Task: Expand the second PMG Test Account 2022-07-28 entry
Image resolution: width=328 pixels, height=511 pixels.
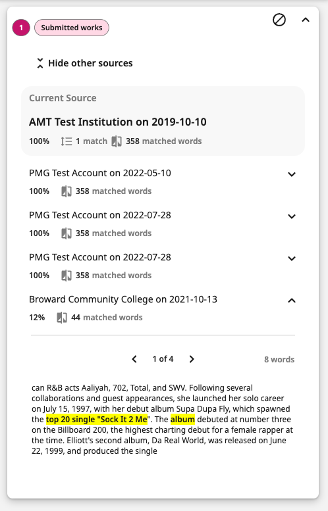Action: pos(292,216)
